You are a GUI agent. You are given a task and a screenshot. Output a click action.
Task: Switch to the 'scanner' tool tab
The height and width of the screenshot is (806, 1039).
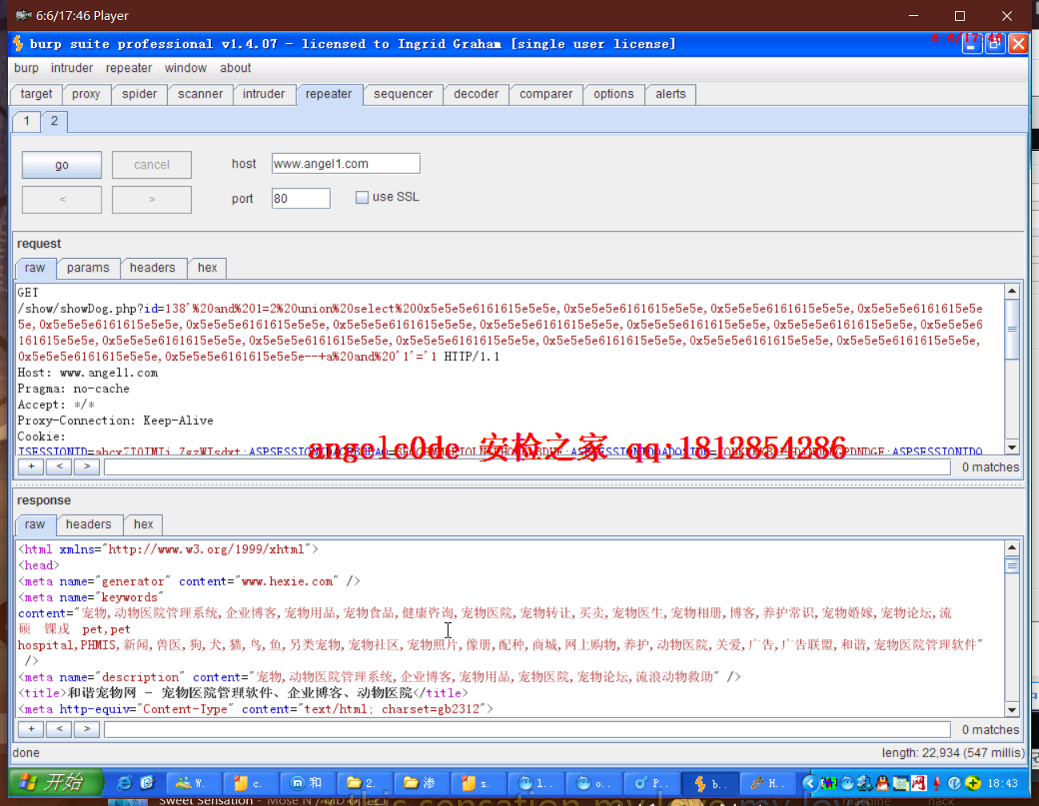200,94
